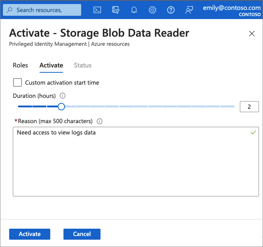Click the Reason field info icon
Screen dimensions: 263x247
(99, 121)
